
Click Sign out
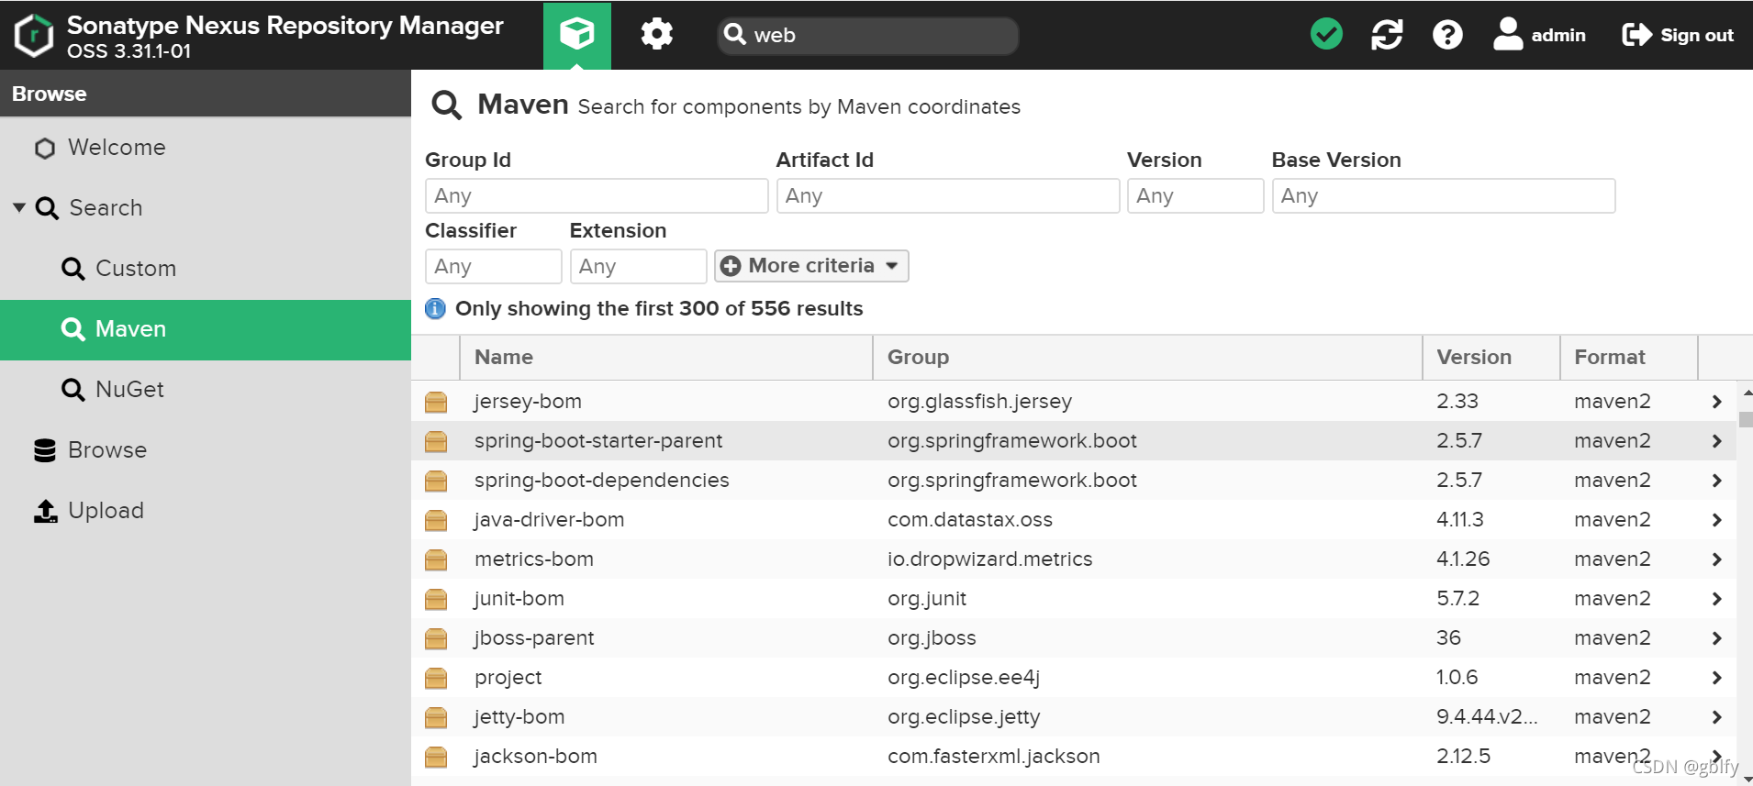(x=1678, y=35)
